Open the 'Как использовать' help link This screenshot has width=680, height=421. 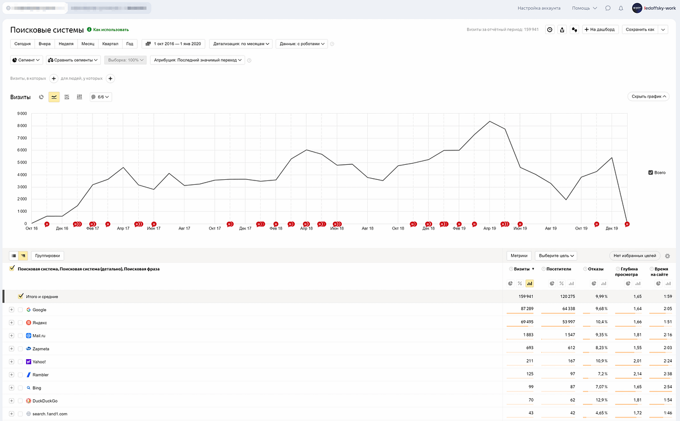coord(108,30)
